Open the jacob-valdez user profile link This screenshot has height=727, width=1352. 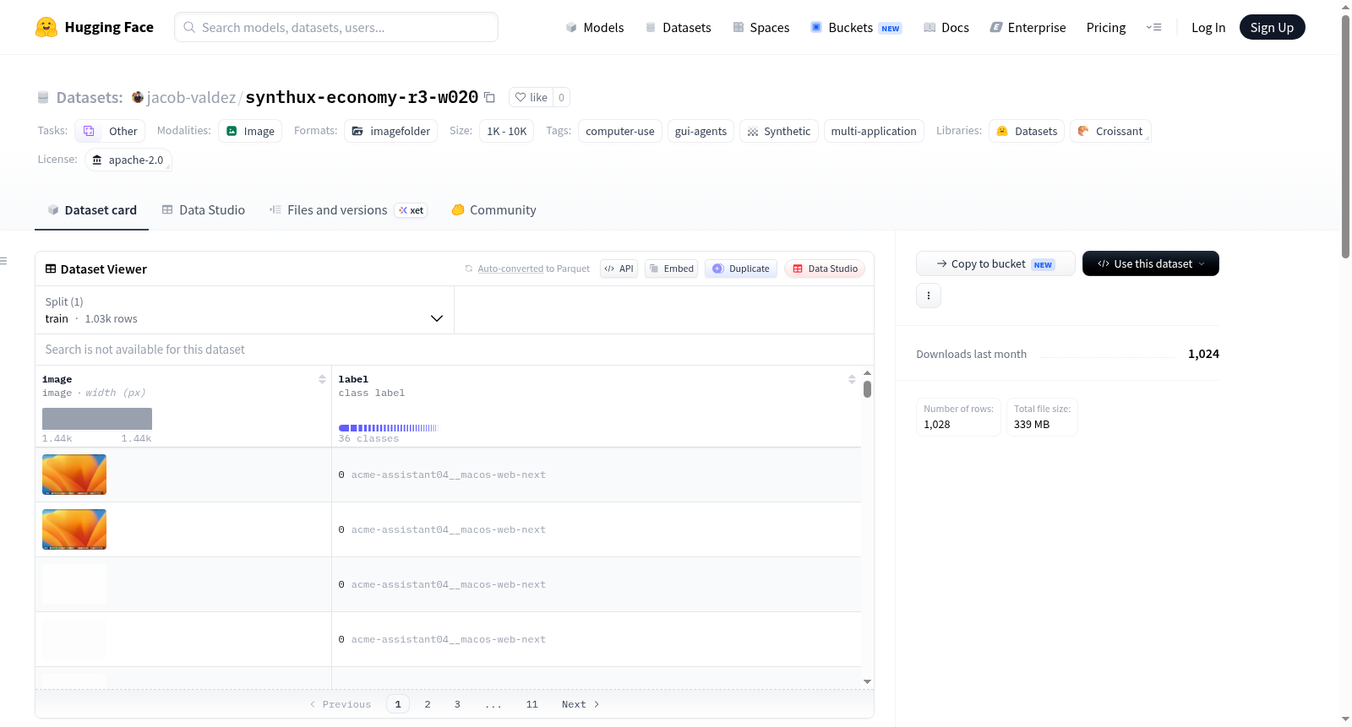(191, 97)
